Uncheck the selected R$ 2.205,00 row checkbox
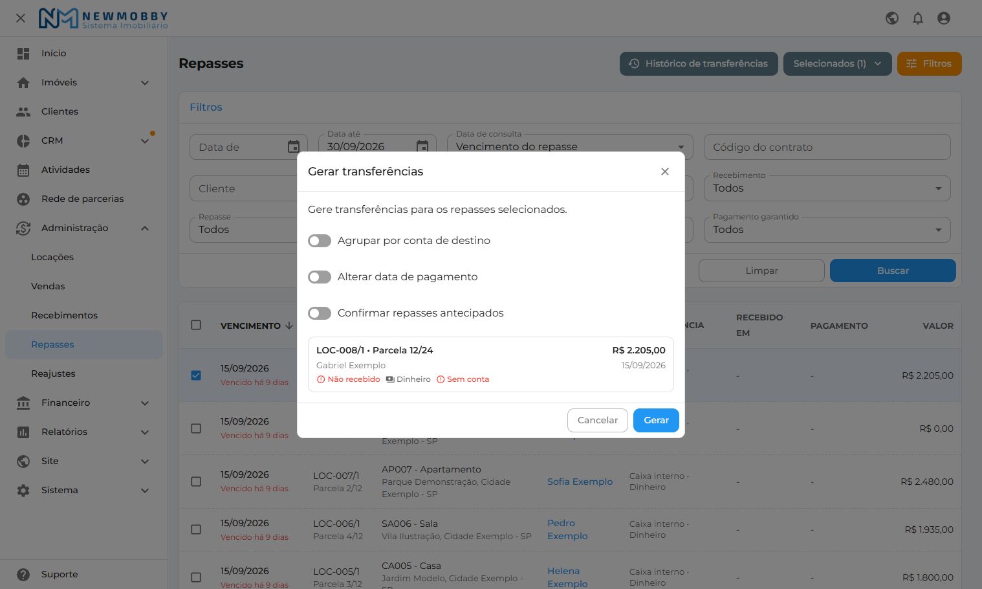The width and height of the screenshot is (982, 589). point(196,375)
